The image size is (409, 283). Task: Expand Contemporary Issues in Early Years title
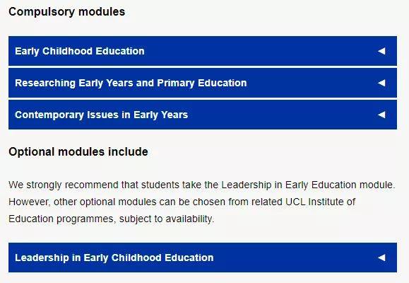pos(101,115)
